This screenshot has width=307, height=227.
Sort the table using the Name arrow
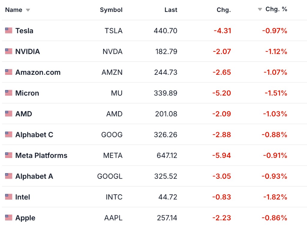28,10
